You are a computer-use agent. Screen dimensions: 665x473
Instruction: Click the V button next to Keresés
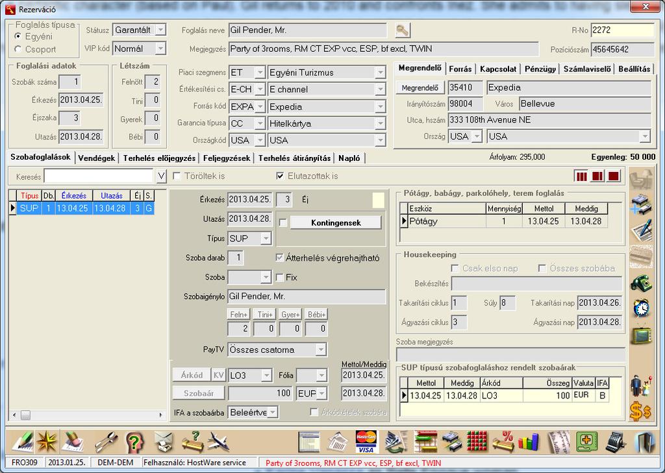coord(161,176)
